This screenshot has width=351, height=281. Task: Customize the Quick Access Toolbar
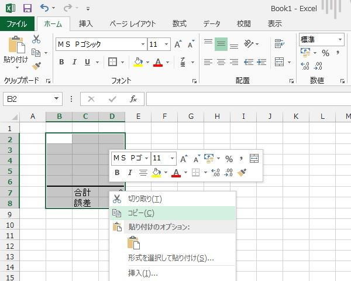click(88, 9)
